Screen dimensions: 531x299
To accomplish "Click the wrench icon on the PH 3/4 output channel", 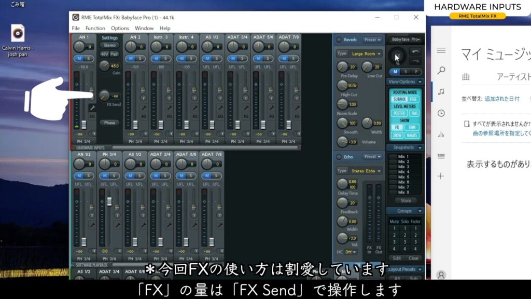I will pyautogui.click(x=118, y=225).
